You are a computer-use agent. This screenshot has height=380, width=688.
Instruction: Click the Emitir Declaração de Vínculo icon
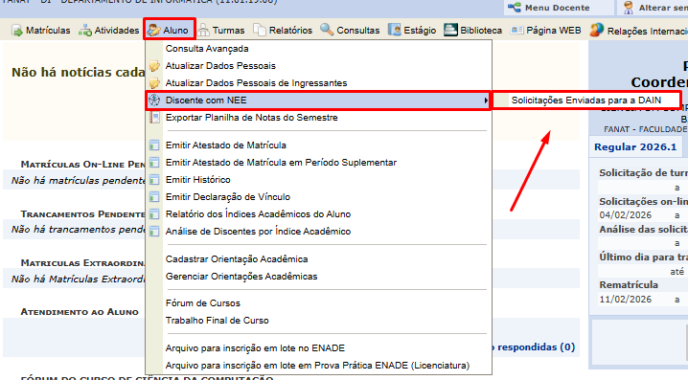[154, 197]
